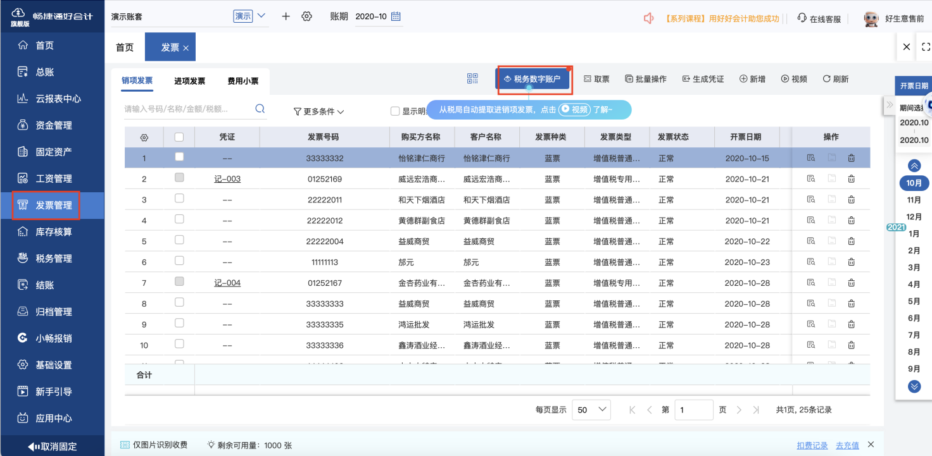Open the per-page 50 dropdown
Screen dimensions: 932x456
[x=590, y=409]
